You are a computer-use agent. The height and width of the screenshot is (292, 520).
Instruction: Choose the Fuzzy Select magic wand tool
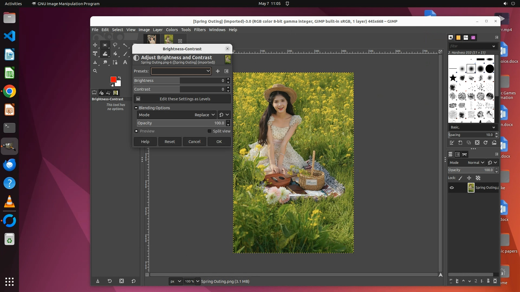(x=125, y=45)
